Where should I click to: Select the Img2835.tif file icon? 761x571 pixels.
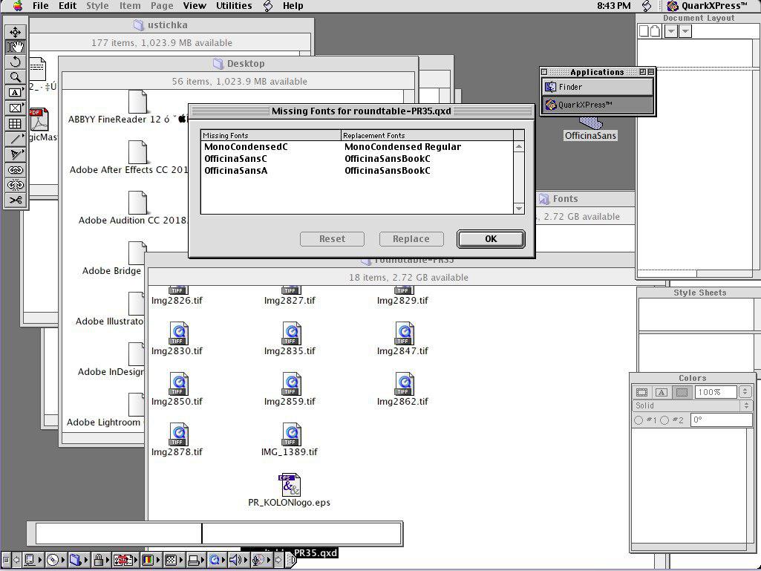pyautogui.click(x=291, y=333)
